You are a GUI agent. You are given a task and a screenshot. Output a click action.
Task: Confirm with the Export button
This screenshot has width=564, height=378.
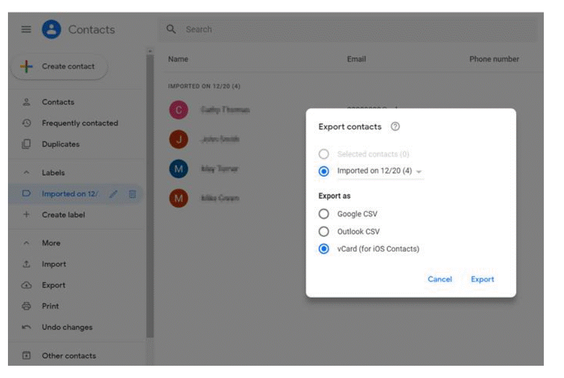(483, 279)
